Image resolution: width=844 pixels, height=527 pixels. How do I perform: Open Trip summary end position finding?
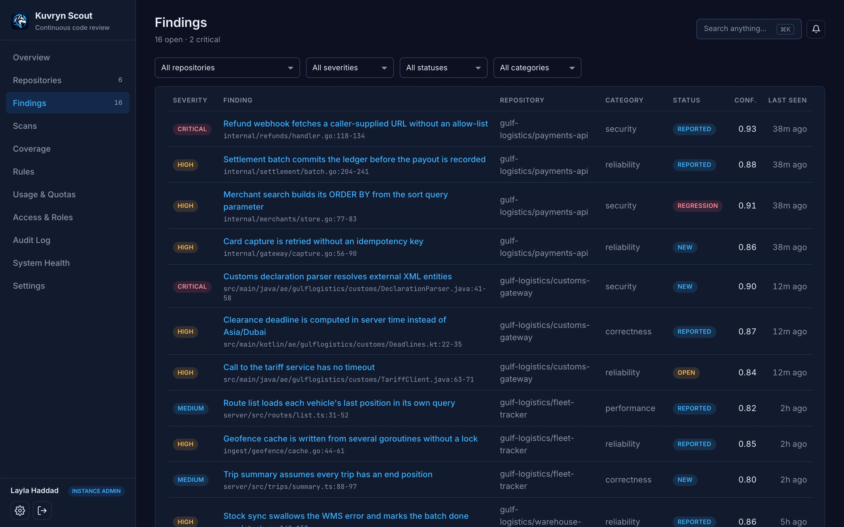(328, 474)
